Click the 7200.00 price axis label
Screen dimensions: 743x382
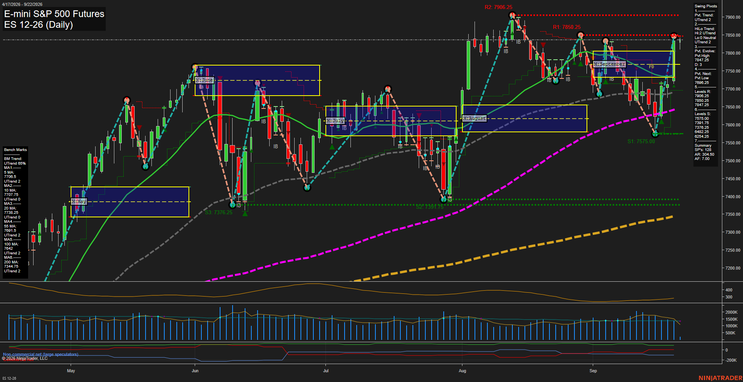(733, 268)
